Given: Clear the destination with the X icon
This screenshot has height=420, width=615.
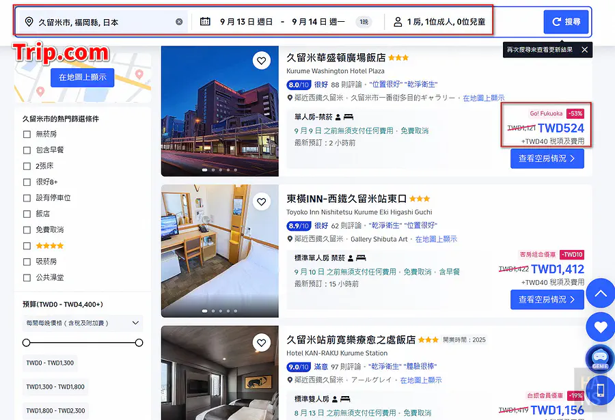Looking at the screenshot, I should 179,22.
